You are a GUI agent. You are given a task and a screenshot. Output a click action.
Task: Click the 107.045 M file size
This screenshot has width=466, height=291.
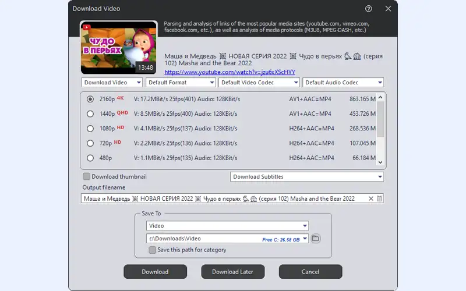[362, 143]
